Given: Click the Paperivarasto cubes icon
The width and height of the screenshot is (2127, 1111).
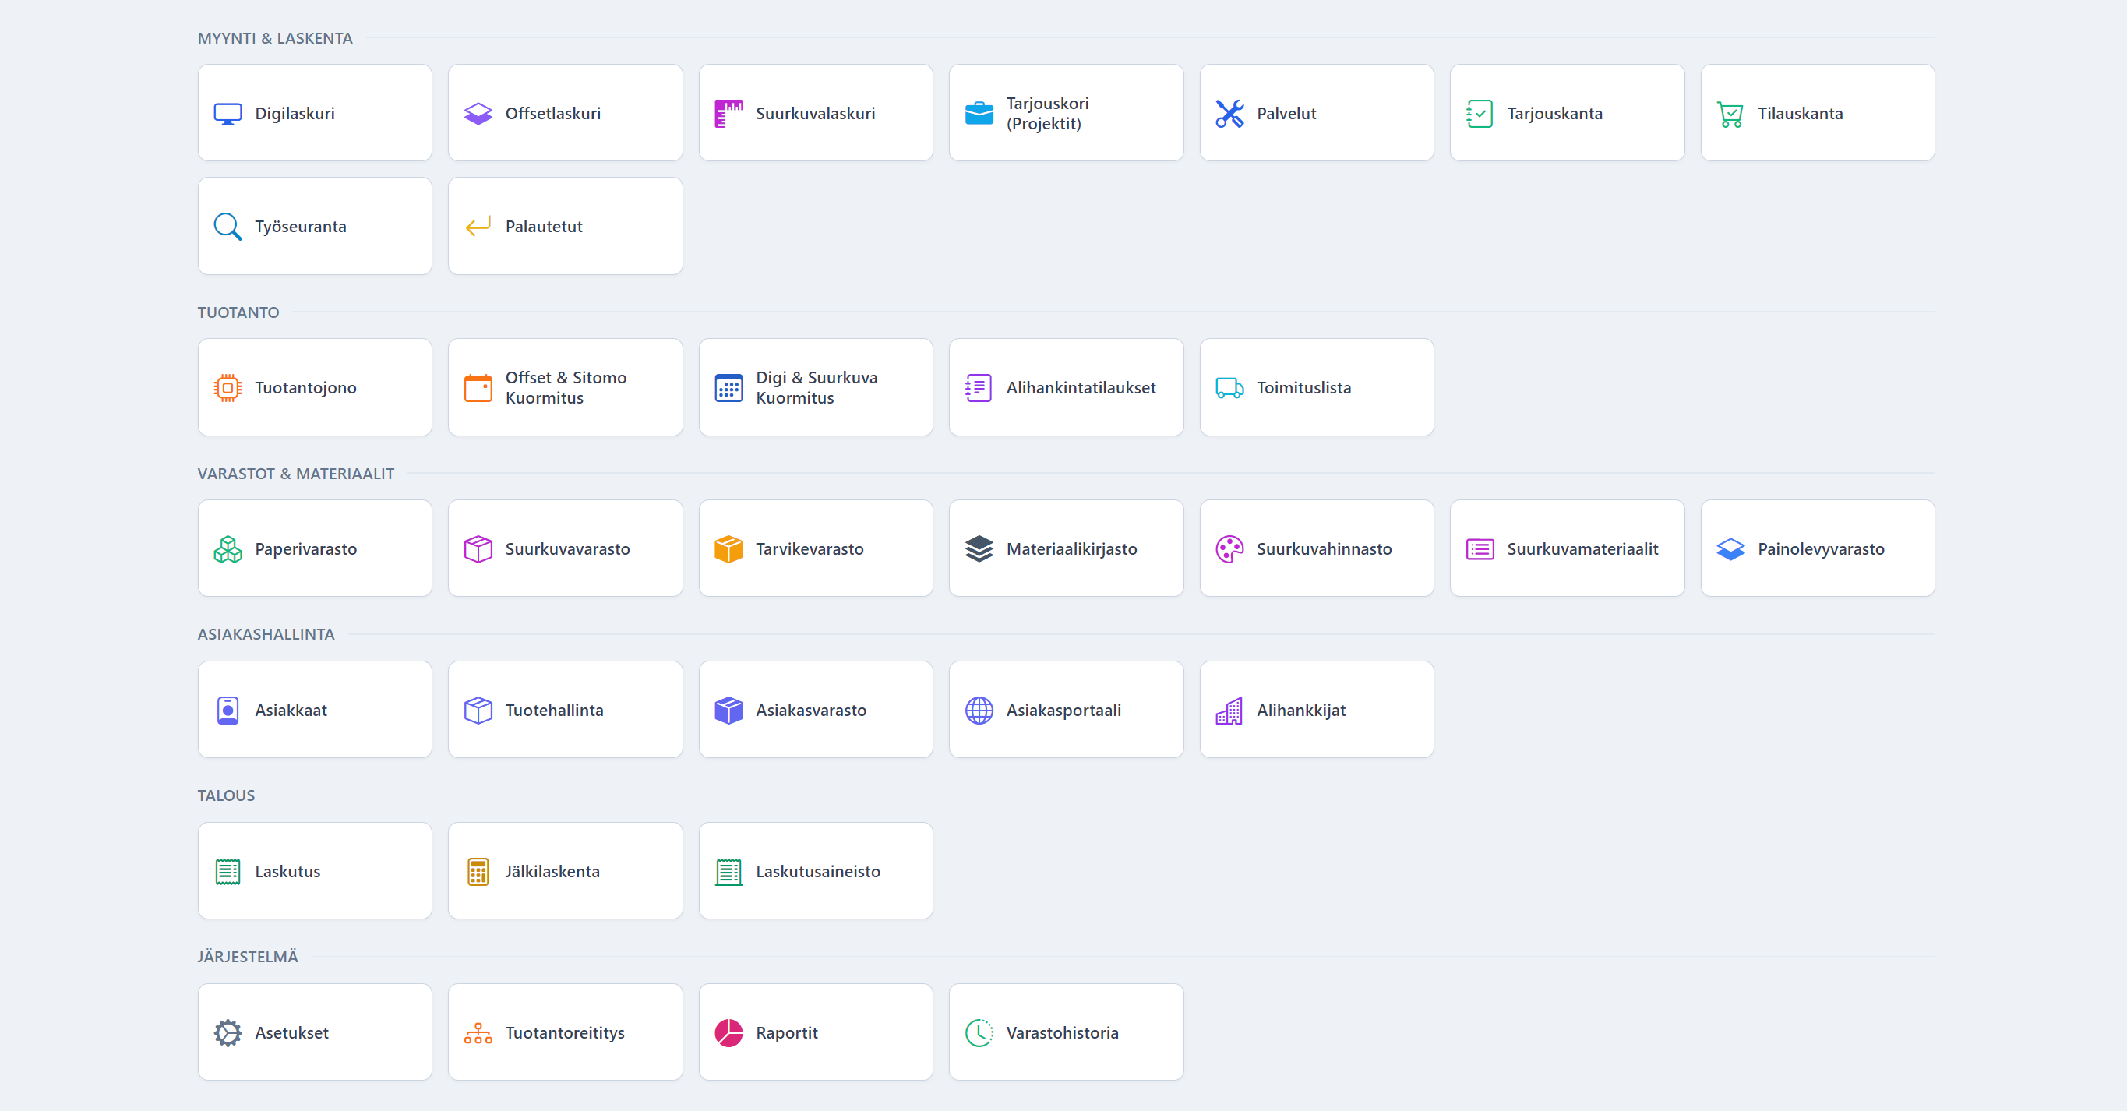Looking at the screenshot, I should pyautogui.click(x=228, y=549).
